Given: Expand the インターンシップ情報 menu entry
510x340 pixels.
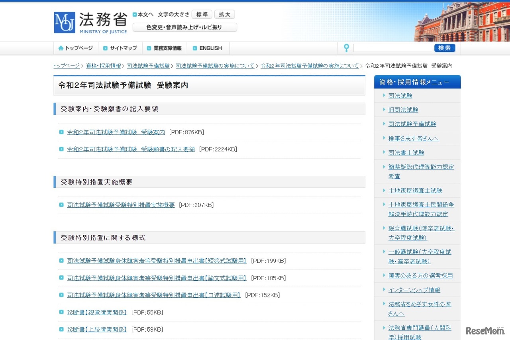Looking at the screenshot, I should (413, 290).
